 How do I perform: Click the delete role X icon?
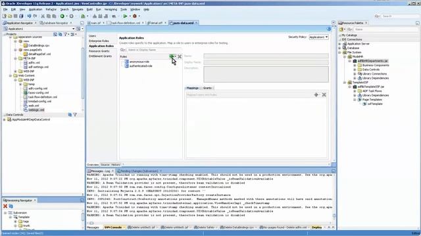(180, 56)
